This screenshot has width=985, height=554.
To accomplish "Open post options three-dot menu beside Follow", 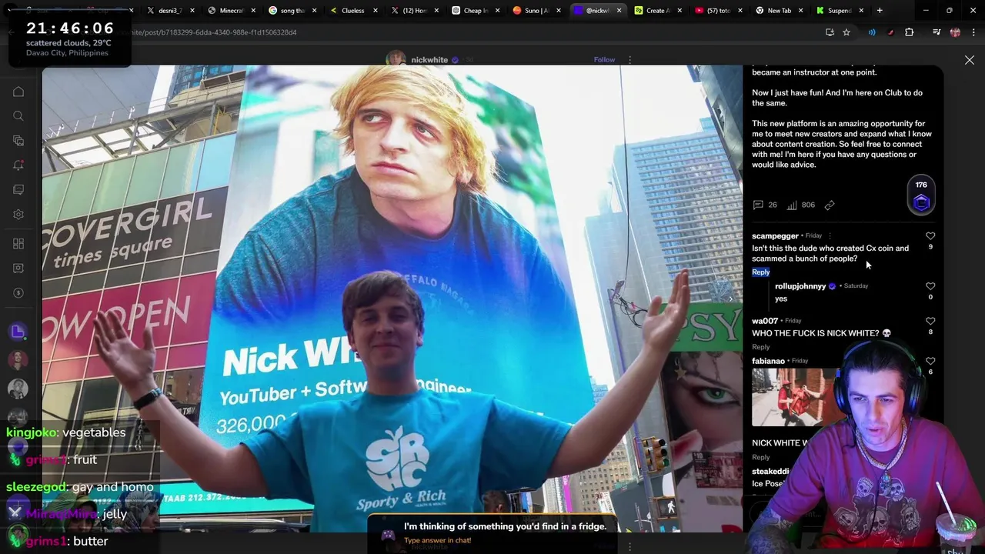I will tap(629, 59).
